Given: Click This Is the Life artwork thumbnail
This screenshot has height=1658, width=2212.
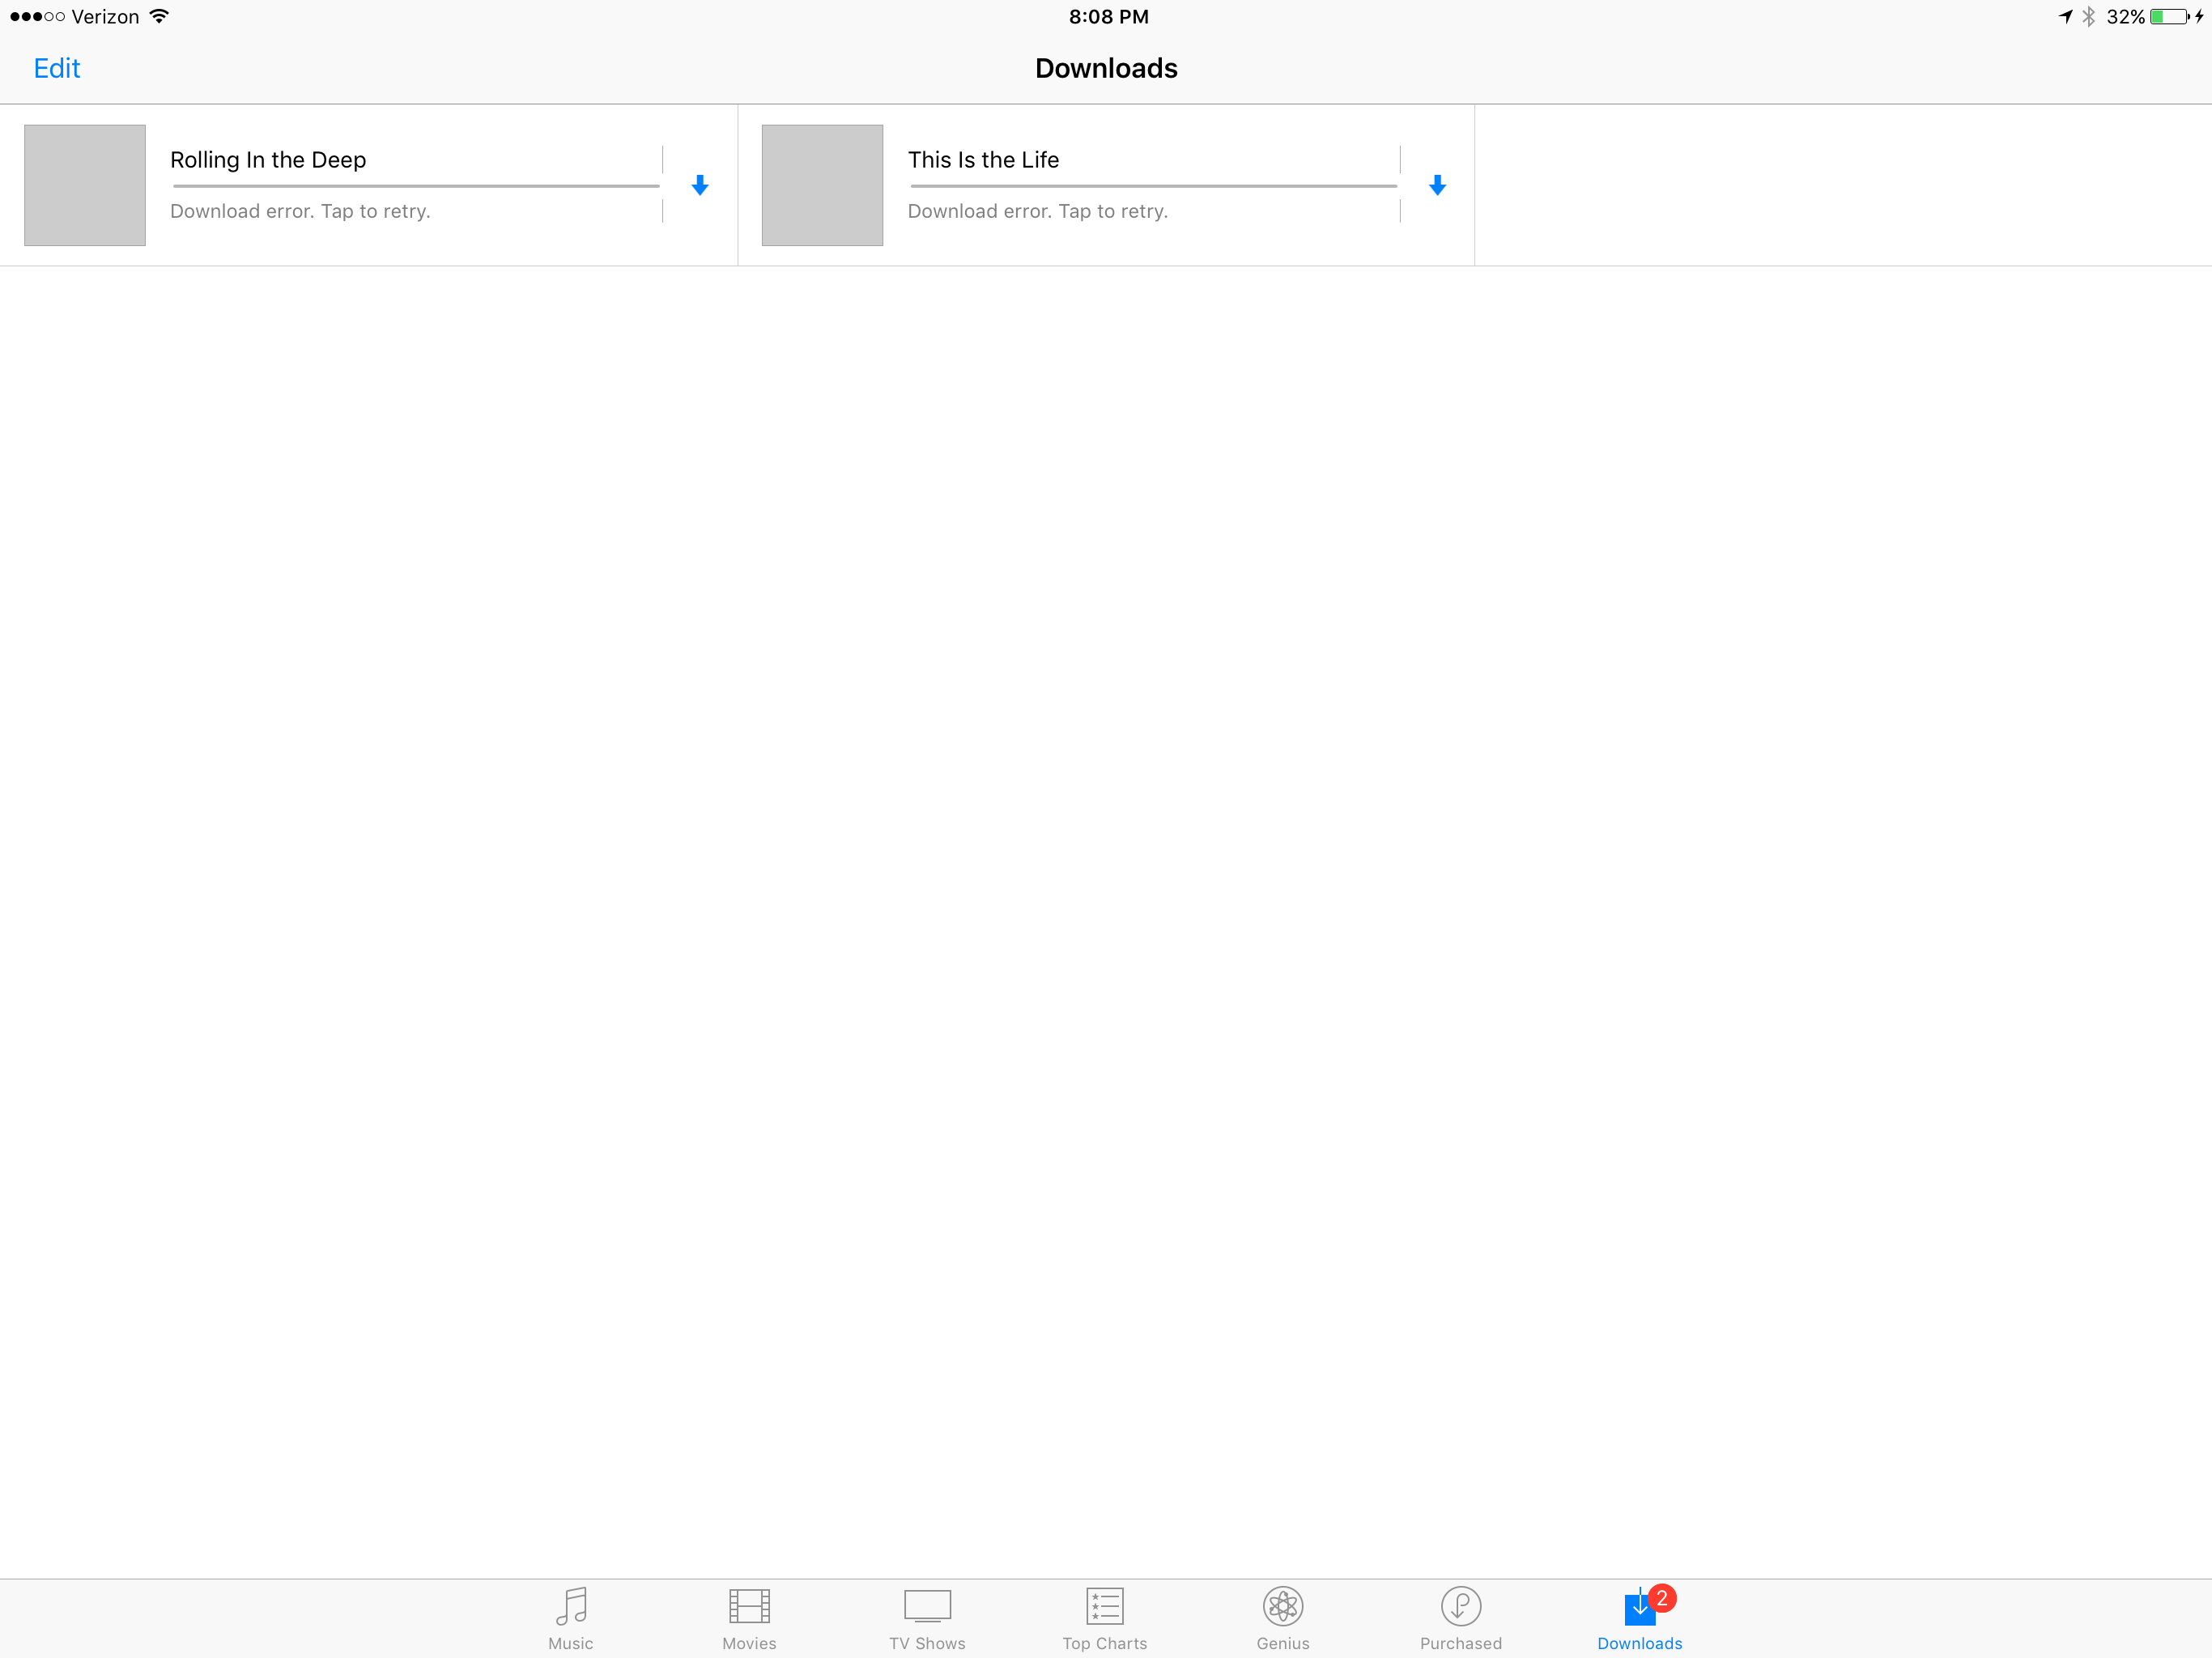Looking at the screenshot, I should pyautogui.click(x=822, y=185).
